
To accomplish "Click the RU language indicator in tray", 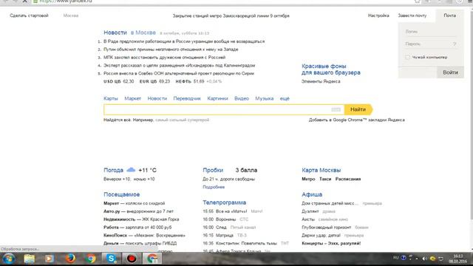I will (396, 258).
